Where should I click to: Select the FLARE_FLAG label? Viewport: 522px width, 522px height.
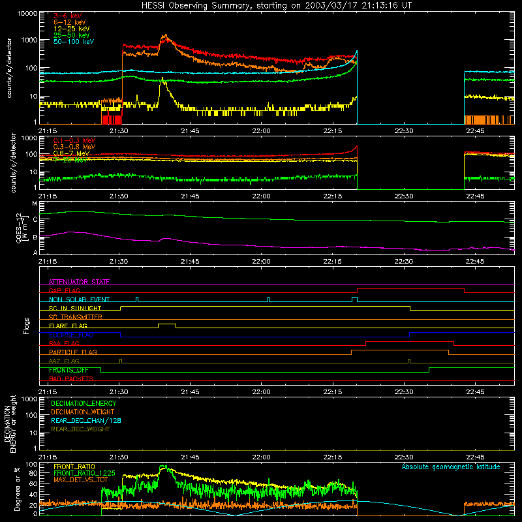pyautogui.click(x=68, y=326)
